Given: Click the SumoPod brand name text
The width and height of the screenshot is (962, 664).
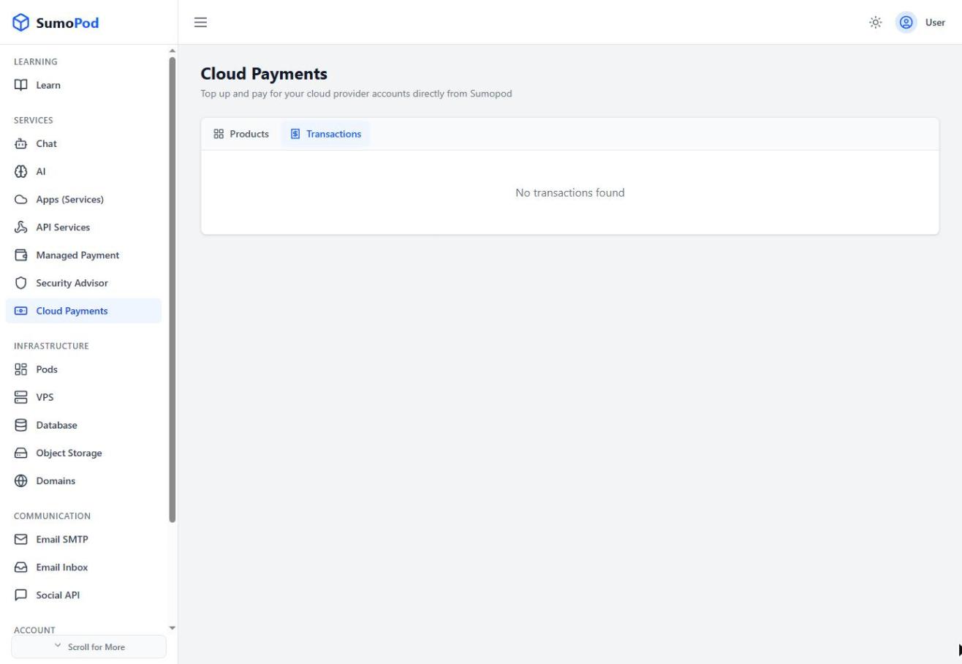Looking at the screenshot, I should click(x=67, y=23).
